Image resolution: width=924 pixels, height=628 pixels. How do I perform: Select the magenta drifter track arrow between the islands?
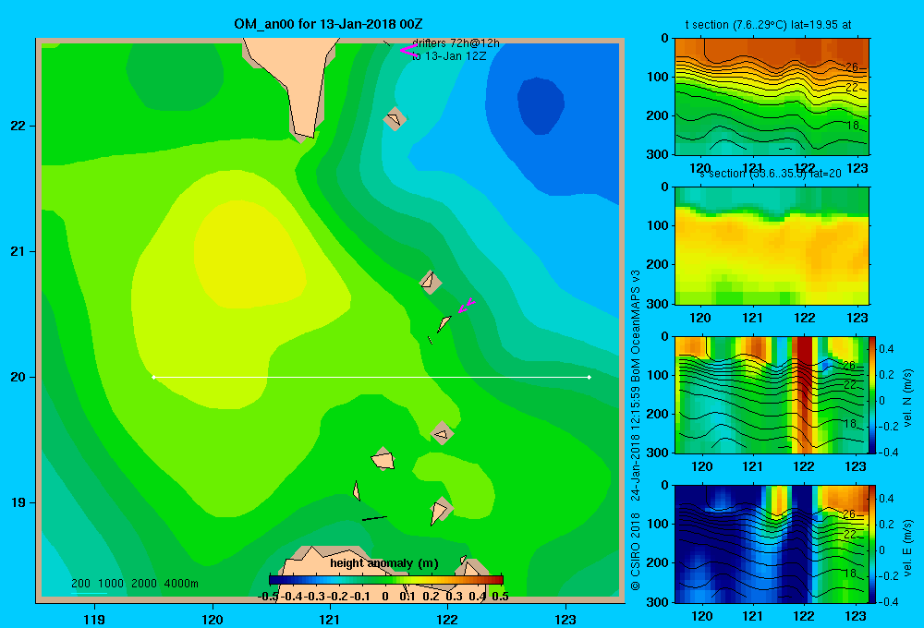tap(467, 305)
